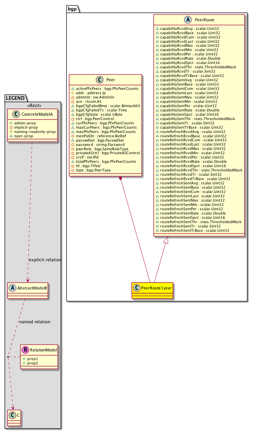Click the "named relation" label
This screenshot has width=254, height=432.
click(35, 322)
